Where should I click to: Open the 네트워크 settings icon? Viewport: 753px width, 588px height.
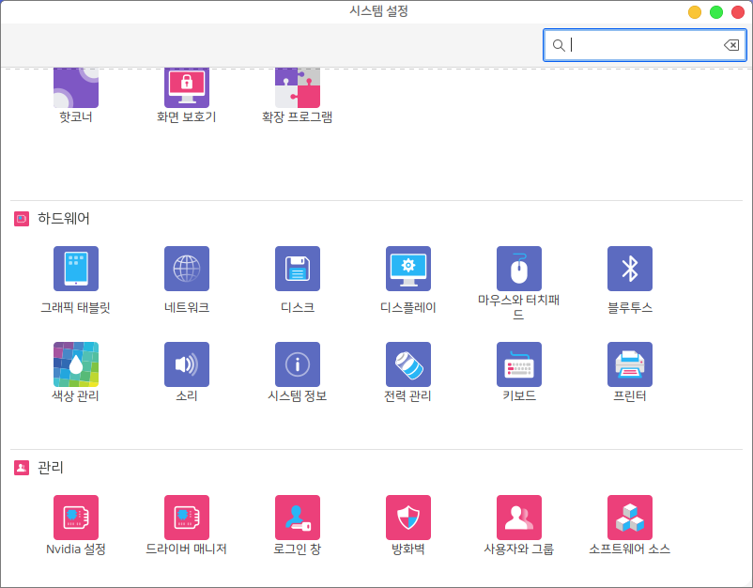(x=187, y=270)
